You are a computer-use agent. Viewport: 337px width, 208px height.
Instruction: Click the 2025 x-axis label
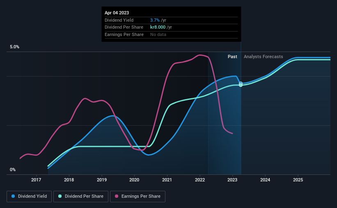(298, 180)
